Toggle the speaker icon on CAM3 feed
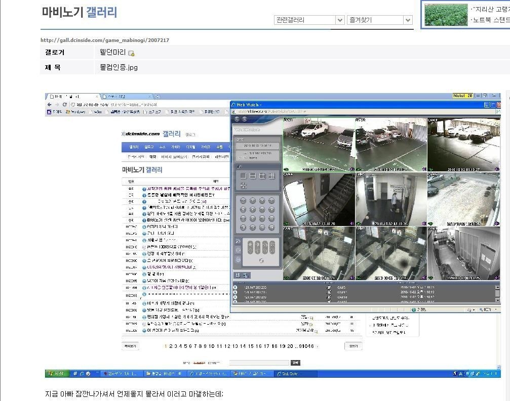 point(497,169)
